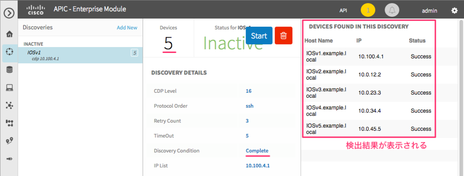
Task: Click the Cisco logo
Action: [x=35, y=10]
